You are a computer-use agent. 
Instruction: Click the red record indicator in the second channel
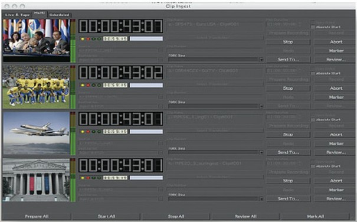click(x=88, y=85)
